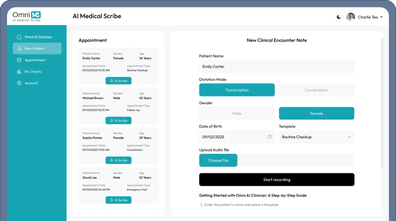The height and width of the screenshot is (221, 396).
Task: Click the Account profile icon in sidebar
Action: pyautogui.click(x=19, y=83)
